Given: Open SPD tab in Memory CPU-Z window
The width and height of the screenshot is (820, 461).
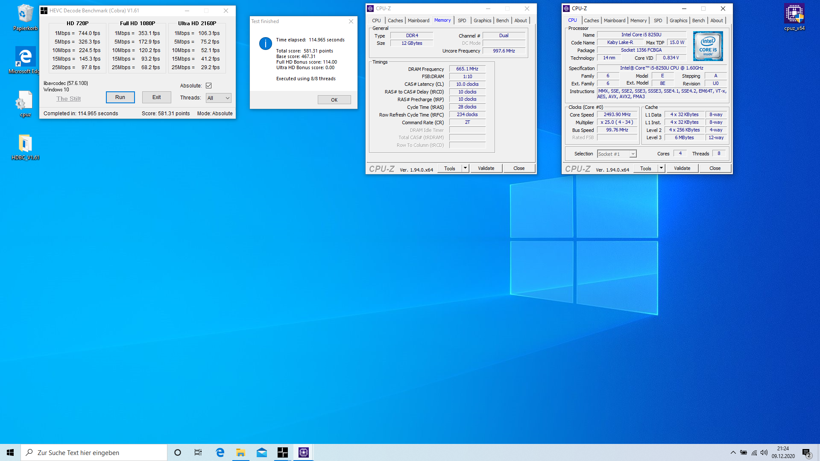Looking at the screenshot, I should [462, 20].
